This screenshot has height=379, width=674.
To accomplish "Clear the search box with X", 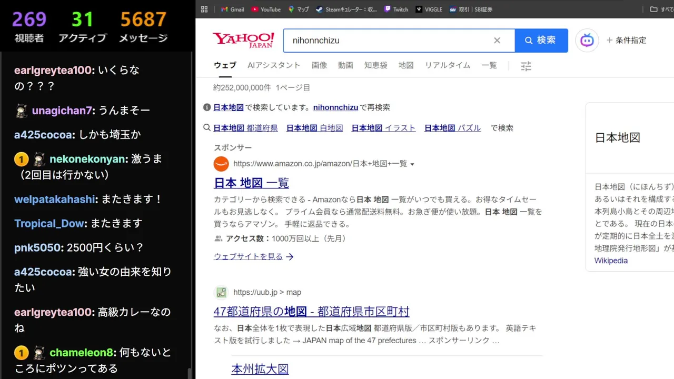I will coord(497,41).
